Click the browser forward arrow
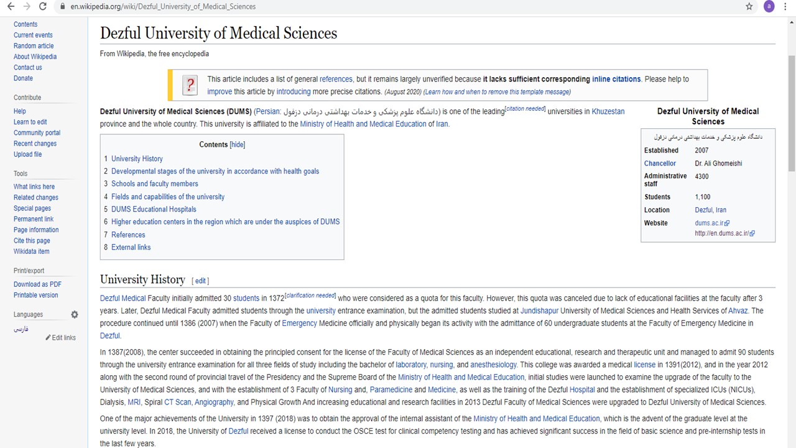This screenshot has width=796, height=448. [27, 6]
